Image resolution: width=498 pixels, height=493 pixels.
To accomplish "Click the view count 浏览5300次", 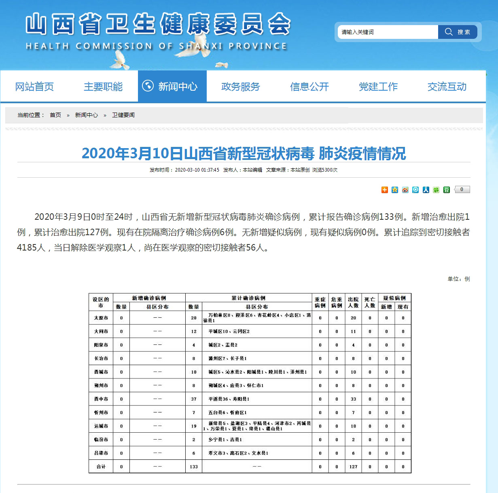I will click(x=325, y=170).
